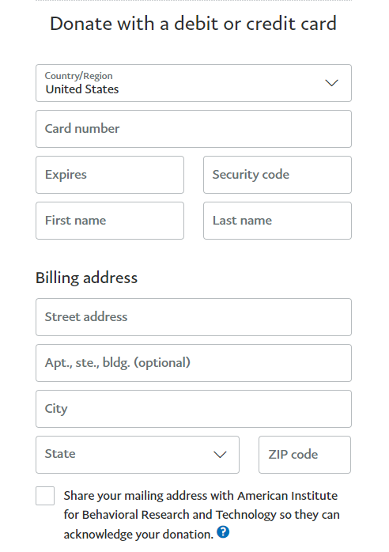Click the blue question mark help icon

223,532
